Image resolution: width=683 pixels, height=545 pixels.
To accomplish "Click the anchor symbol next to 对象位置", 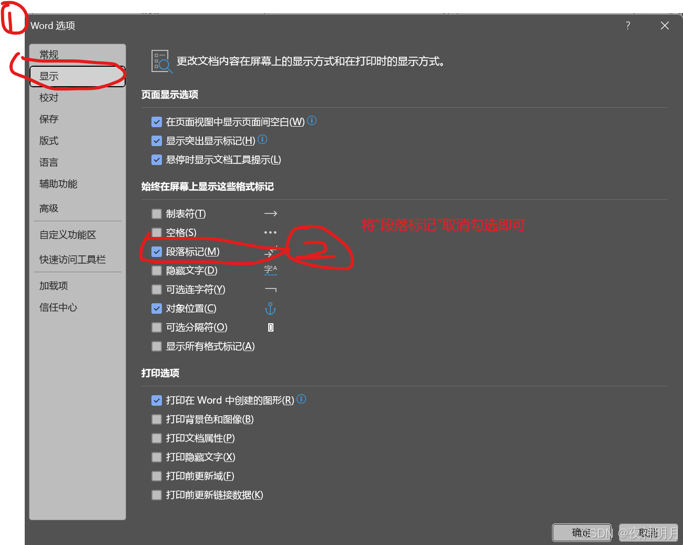I will 270,309.
